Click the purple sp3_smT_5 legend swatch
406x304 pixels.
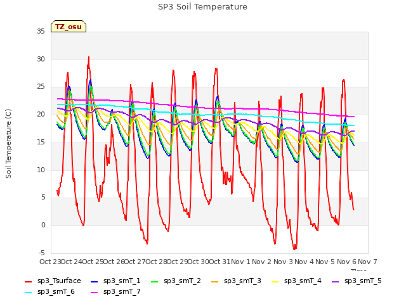coord(336,281)
